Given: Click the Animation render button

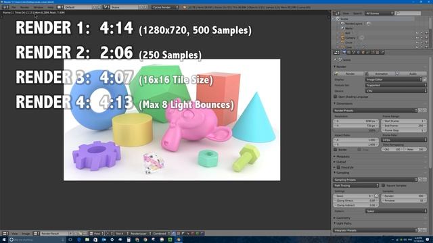Looking at the screenshot, I should 380,74.
